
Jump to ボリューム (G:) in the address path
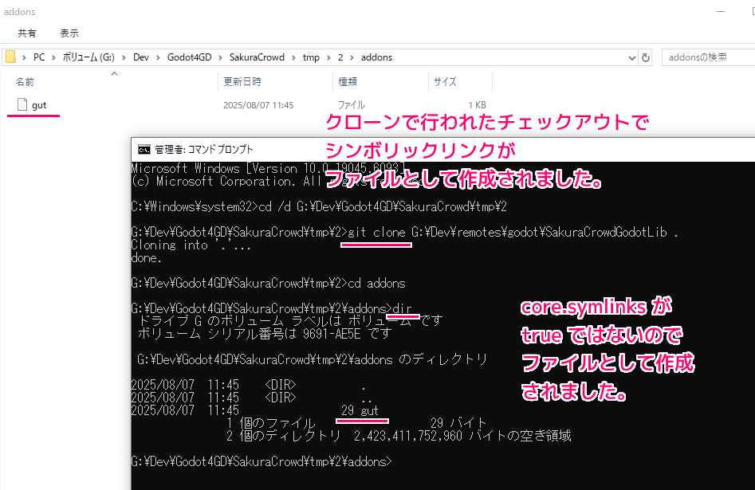[x=89, y=57]
